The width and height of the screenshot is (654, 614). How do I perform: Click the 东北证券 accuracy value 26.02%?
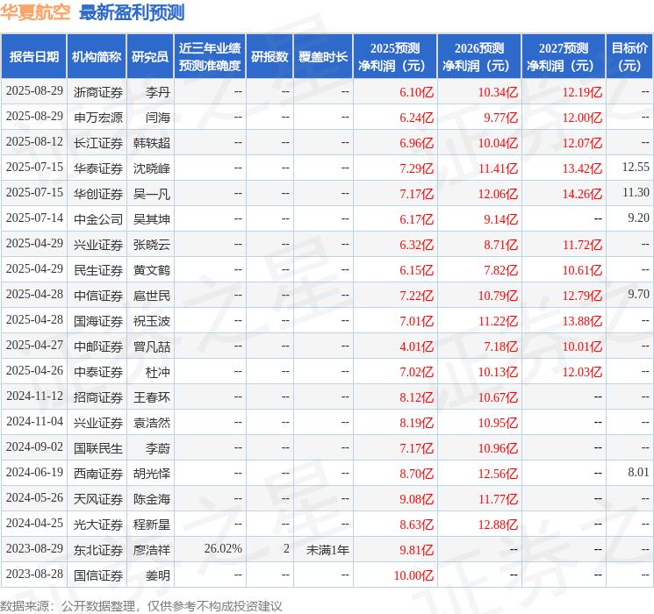point(223,548)
